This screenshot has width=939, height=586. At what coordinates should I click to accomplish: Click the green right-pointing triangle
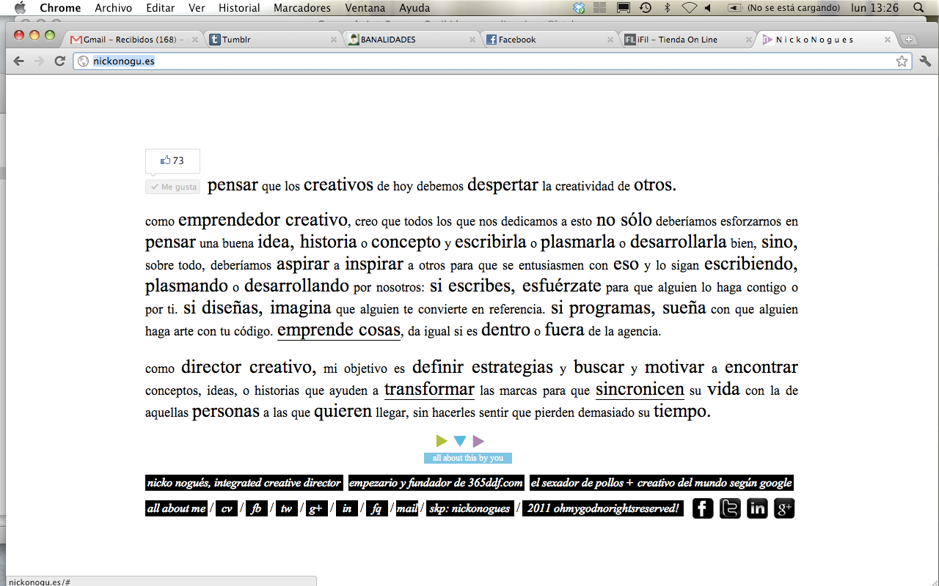442,441
